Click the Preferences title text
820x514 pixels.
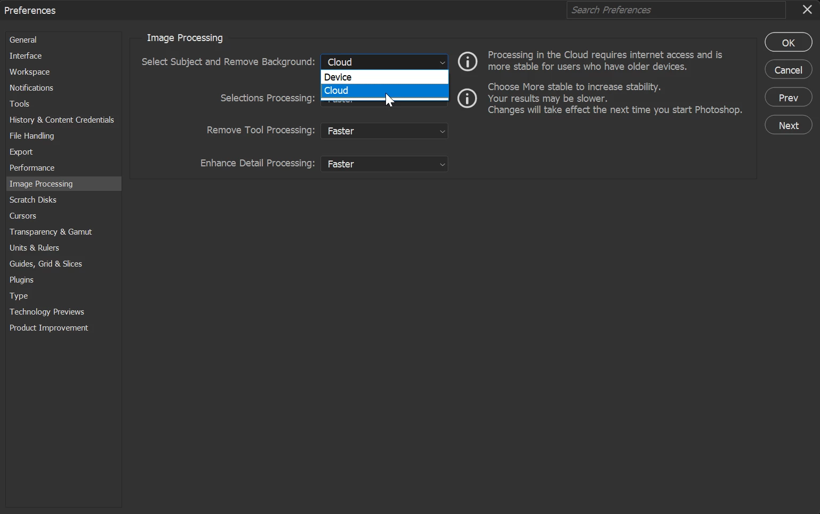30,11
